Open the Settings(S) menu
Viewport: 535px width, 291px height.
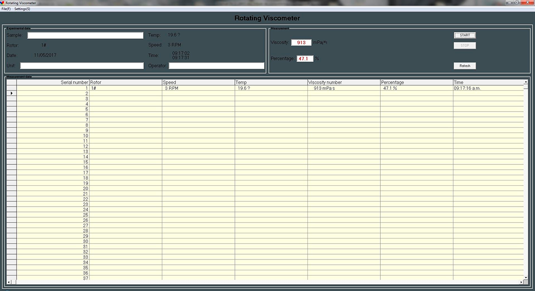click(x=22, y=9)
